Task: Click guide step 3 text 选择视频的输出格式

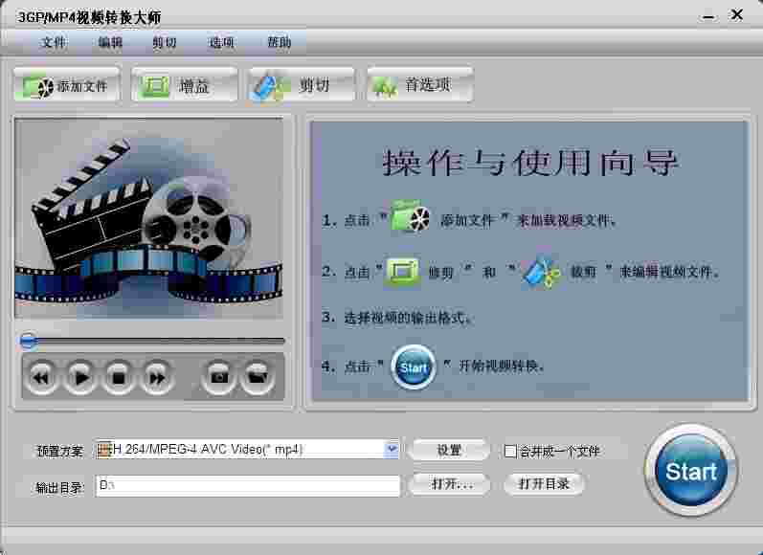Action: [x=406, y=318]
